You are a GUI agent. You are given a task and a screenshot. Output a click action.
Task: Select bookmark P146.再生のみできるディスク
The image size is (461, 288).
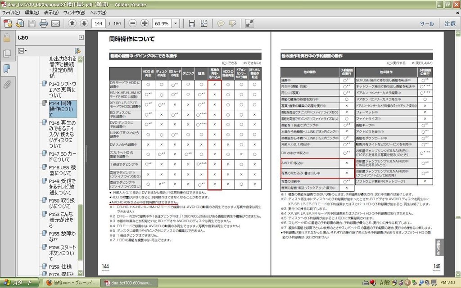pyautogui.click(x=63, y=134)
